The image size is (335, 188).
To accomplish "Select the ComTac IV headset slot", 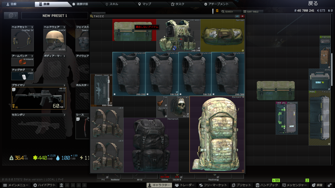I will click(x=22, y=40).
